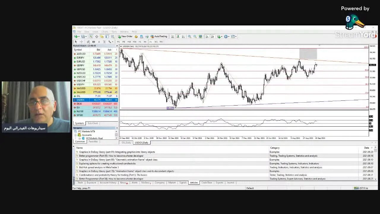Open the New Chart toolbar icon
This screenshot has height=214, width=380.
pyautogui.click(x=76, y=37)
